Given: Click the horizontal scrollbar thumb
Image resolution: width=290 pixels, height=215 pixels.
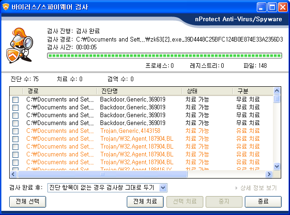Looking at the screenshot, I should (x=102, y=174).
